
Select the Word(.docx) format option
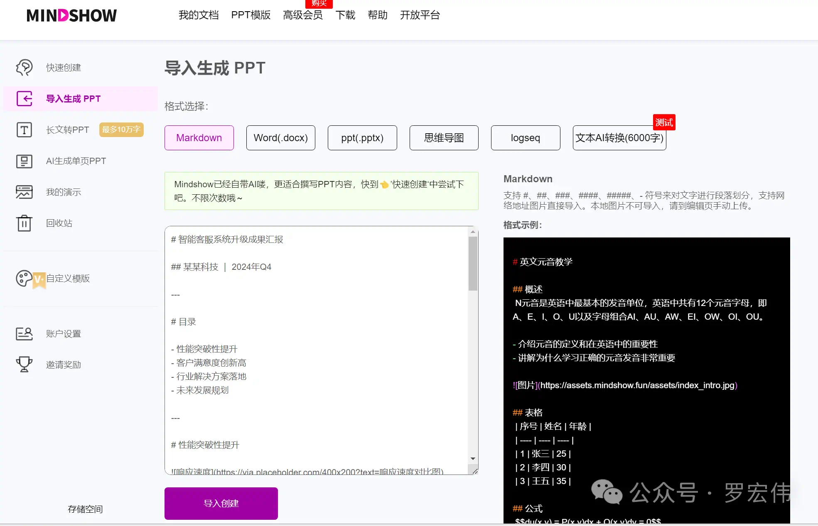click(x=281, y=138)
